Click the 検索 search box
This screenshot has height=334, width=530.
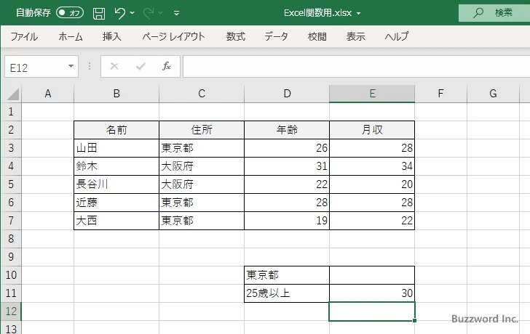coord(494,13)
